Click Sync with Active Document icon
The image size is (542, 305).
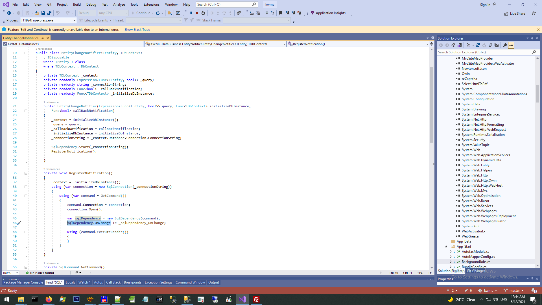[x=478, y=45]
